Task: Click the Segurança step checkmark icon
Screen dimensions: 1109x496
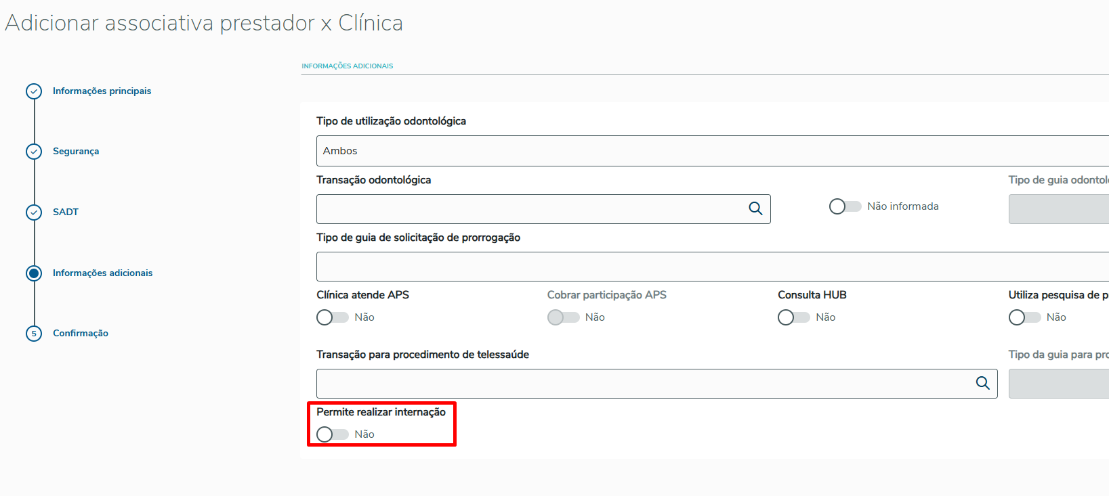Action: 34,152
